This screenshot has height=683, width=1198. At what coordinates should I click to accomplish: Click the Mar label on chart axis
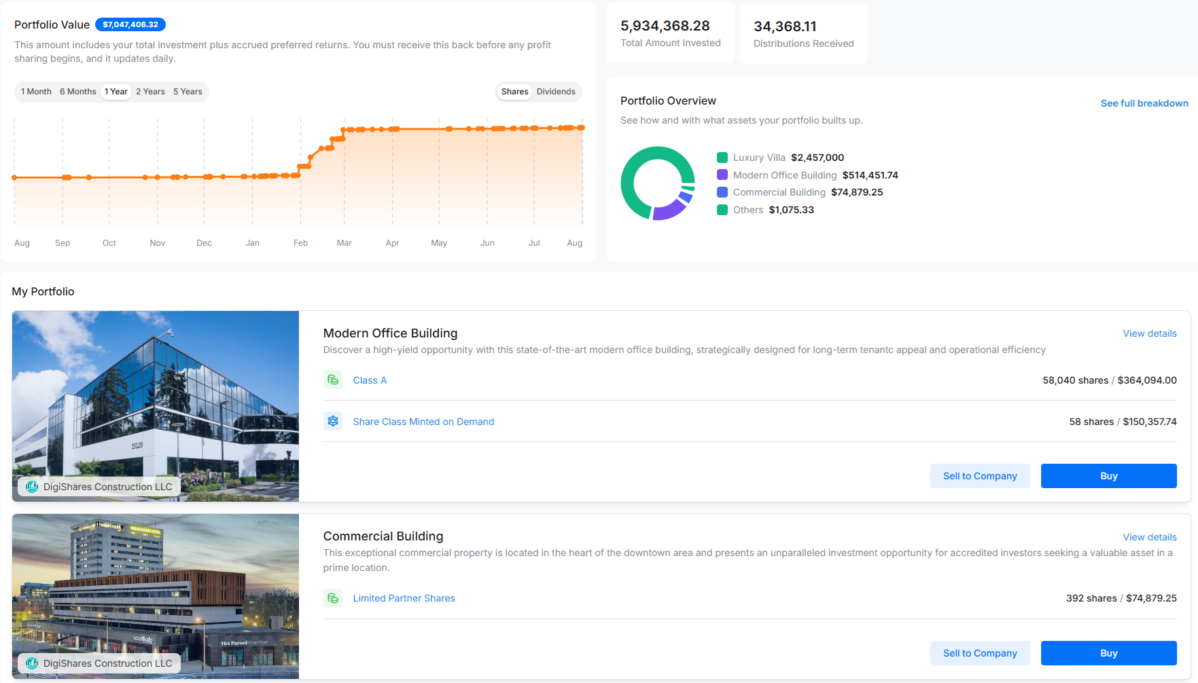tap(345, 243)
